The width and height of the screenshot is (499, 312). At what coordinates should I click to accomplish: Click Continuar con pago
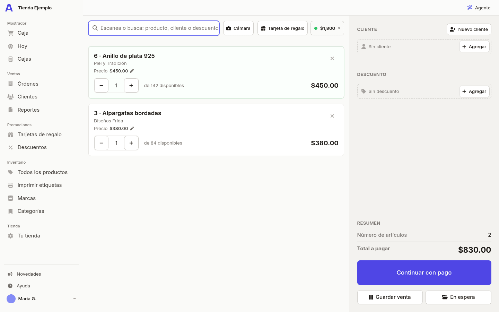tap(424, 272)
